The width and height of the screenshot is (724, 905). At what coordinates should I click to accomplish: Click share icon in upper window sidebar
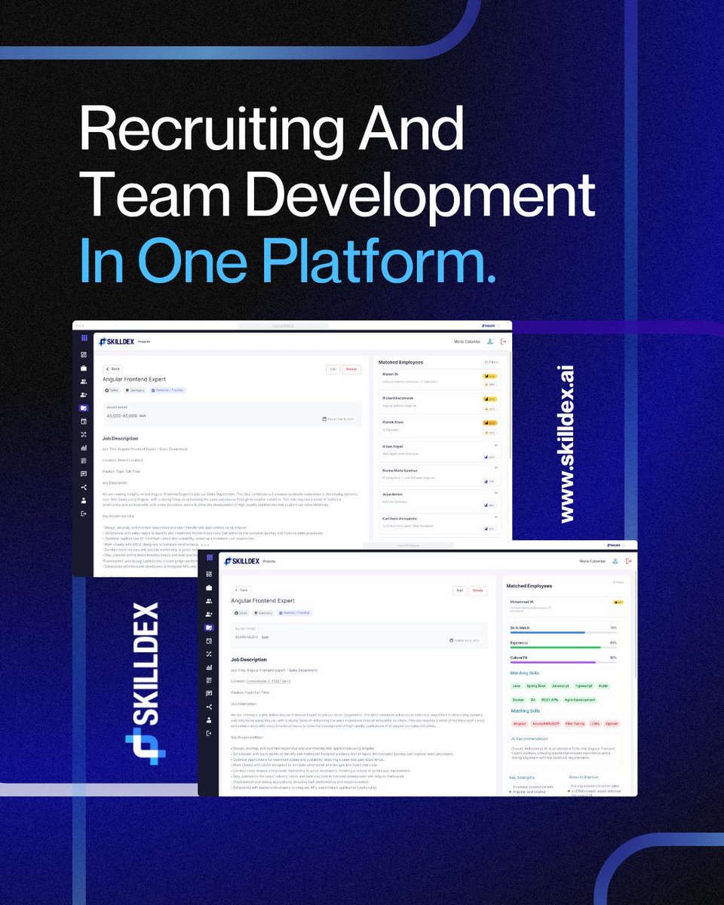click(x=84, y=487)
